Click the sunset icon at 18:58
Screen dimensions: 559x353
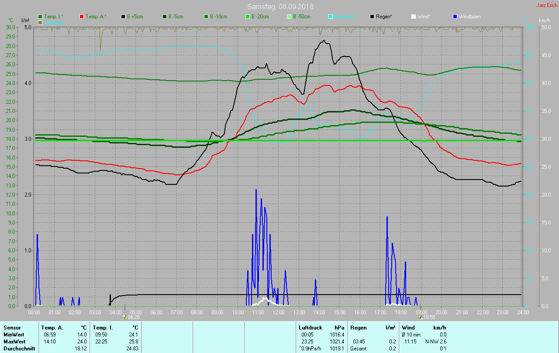click(421, 317)
